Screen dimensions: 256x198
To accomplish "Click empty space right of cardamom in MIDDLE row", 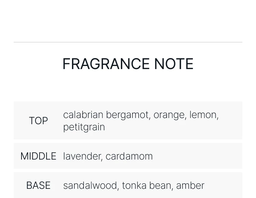I will click(x=198, y=156).
